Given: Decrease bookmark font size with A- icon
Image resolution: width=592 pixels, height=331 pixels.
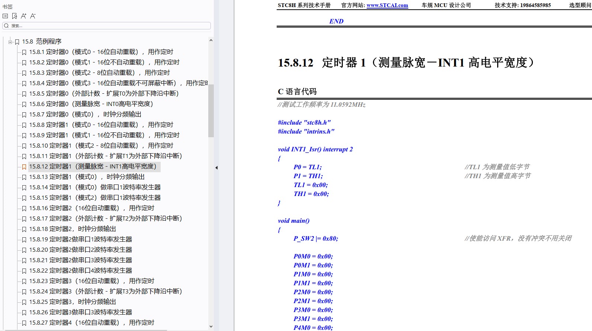Looking at the screenshot, I should coord(33,16).
